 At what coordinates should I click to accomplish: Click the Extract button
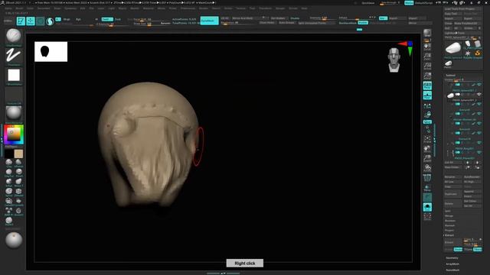coord(452,242)
